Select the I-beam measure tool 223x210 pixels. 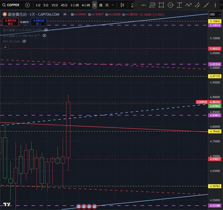(x=180, y=5)
